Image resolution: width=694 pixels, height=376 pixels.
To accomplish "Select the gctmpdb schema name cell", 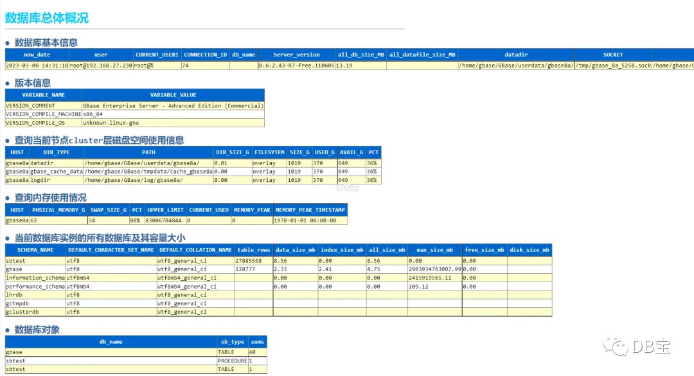I will click(x=35, y=303).
